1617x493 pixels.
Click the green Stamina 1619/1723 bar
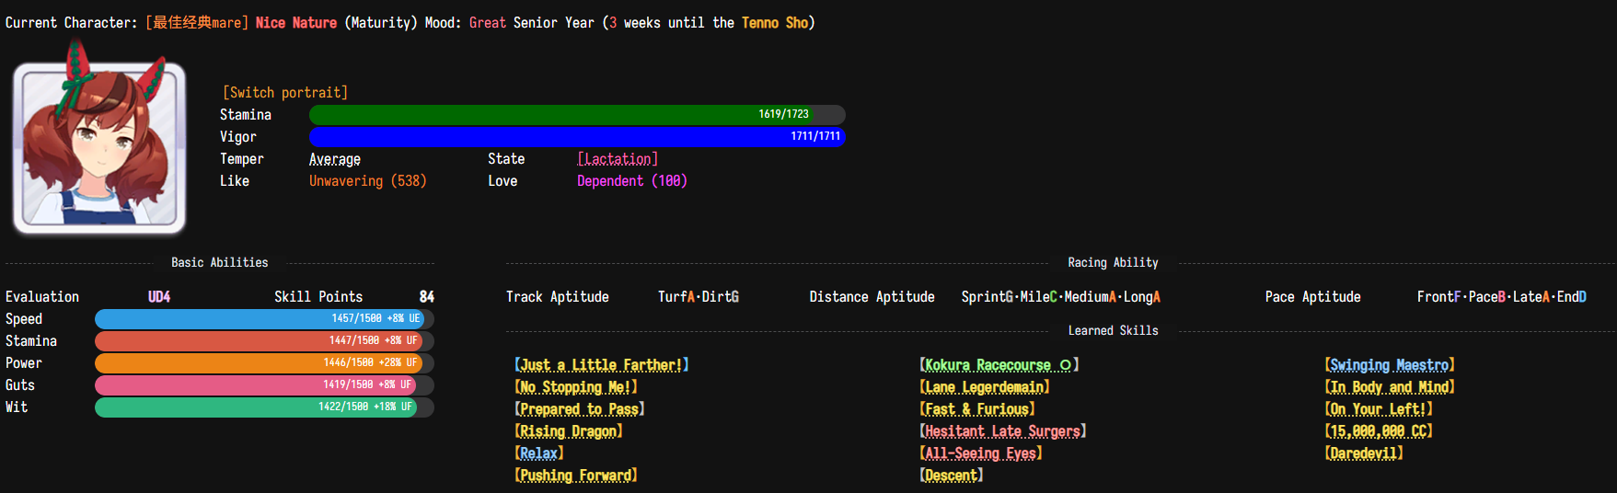[x=577, y=115]
